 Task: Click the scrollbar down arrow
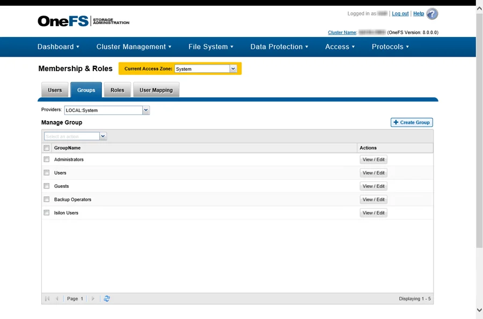(x=479, y=310)
